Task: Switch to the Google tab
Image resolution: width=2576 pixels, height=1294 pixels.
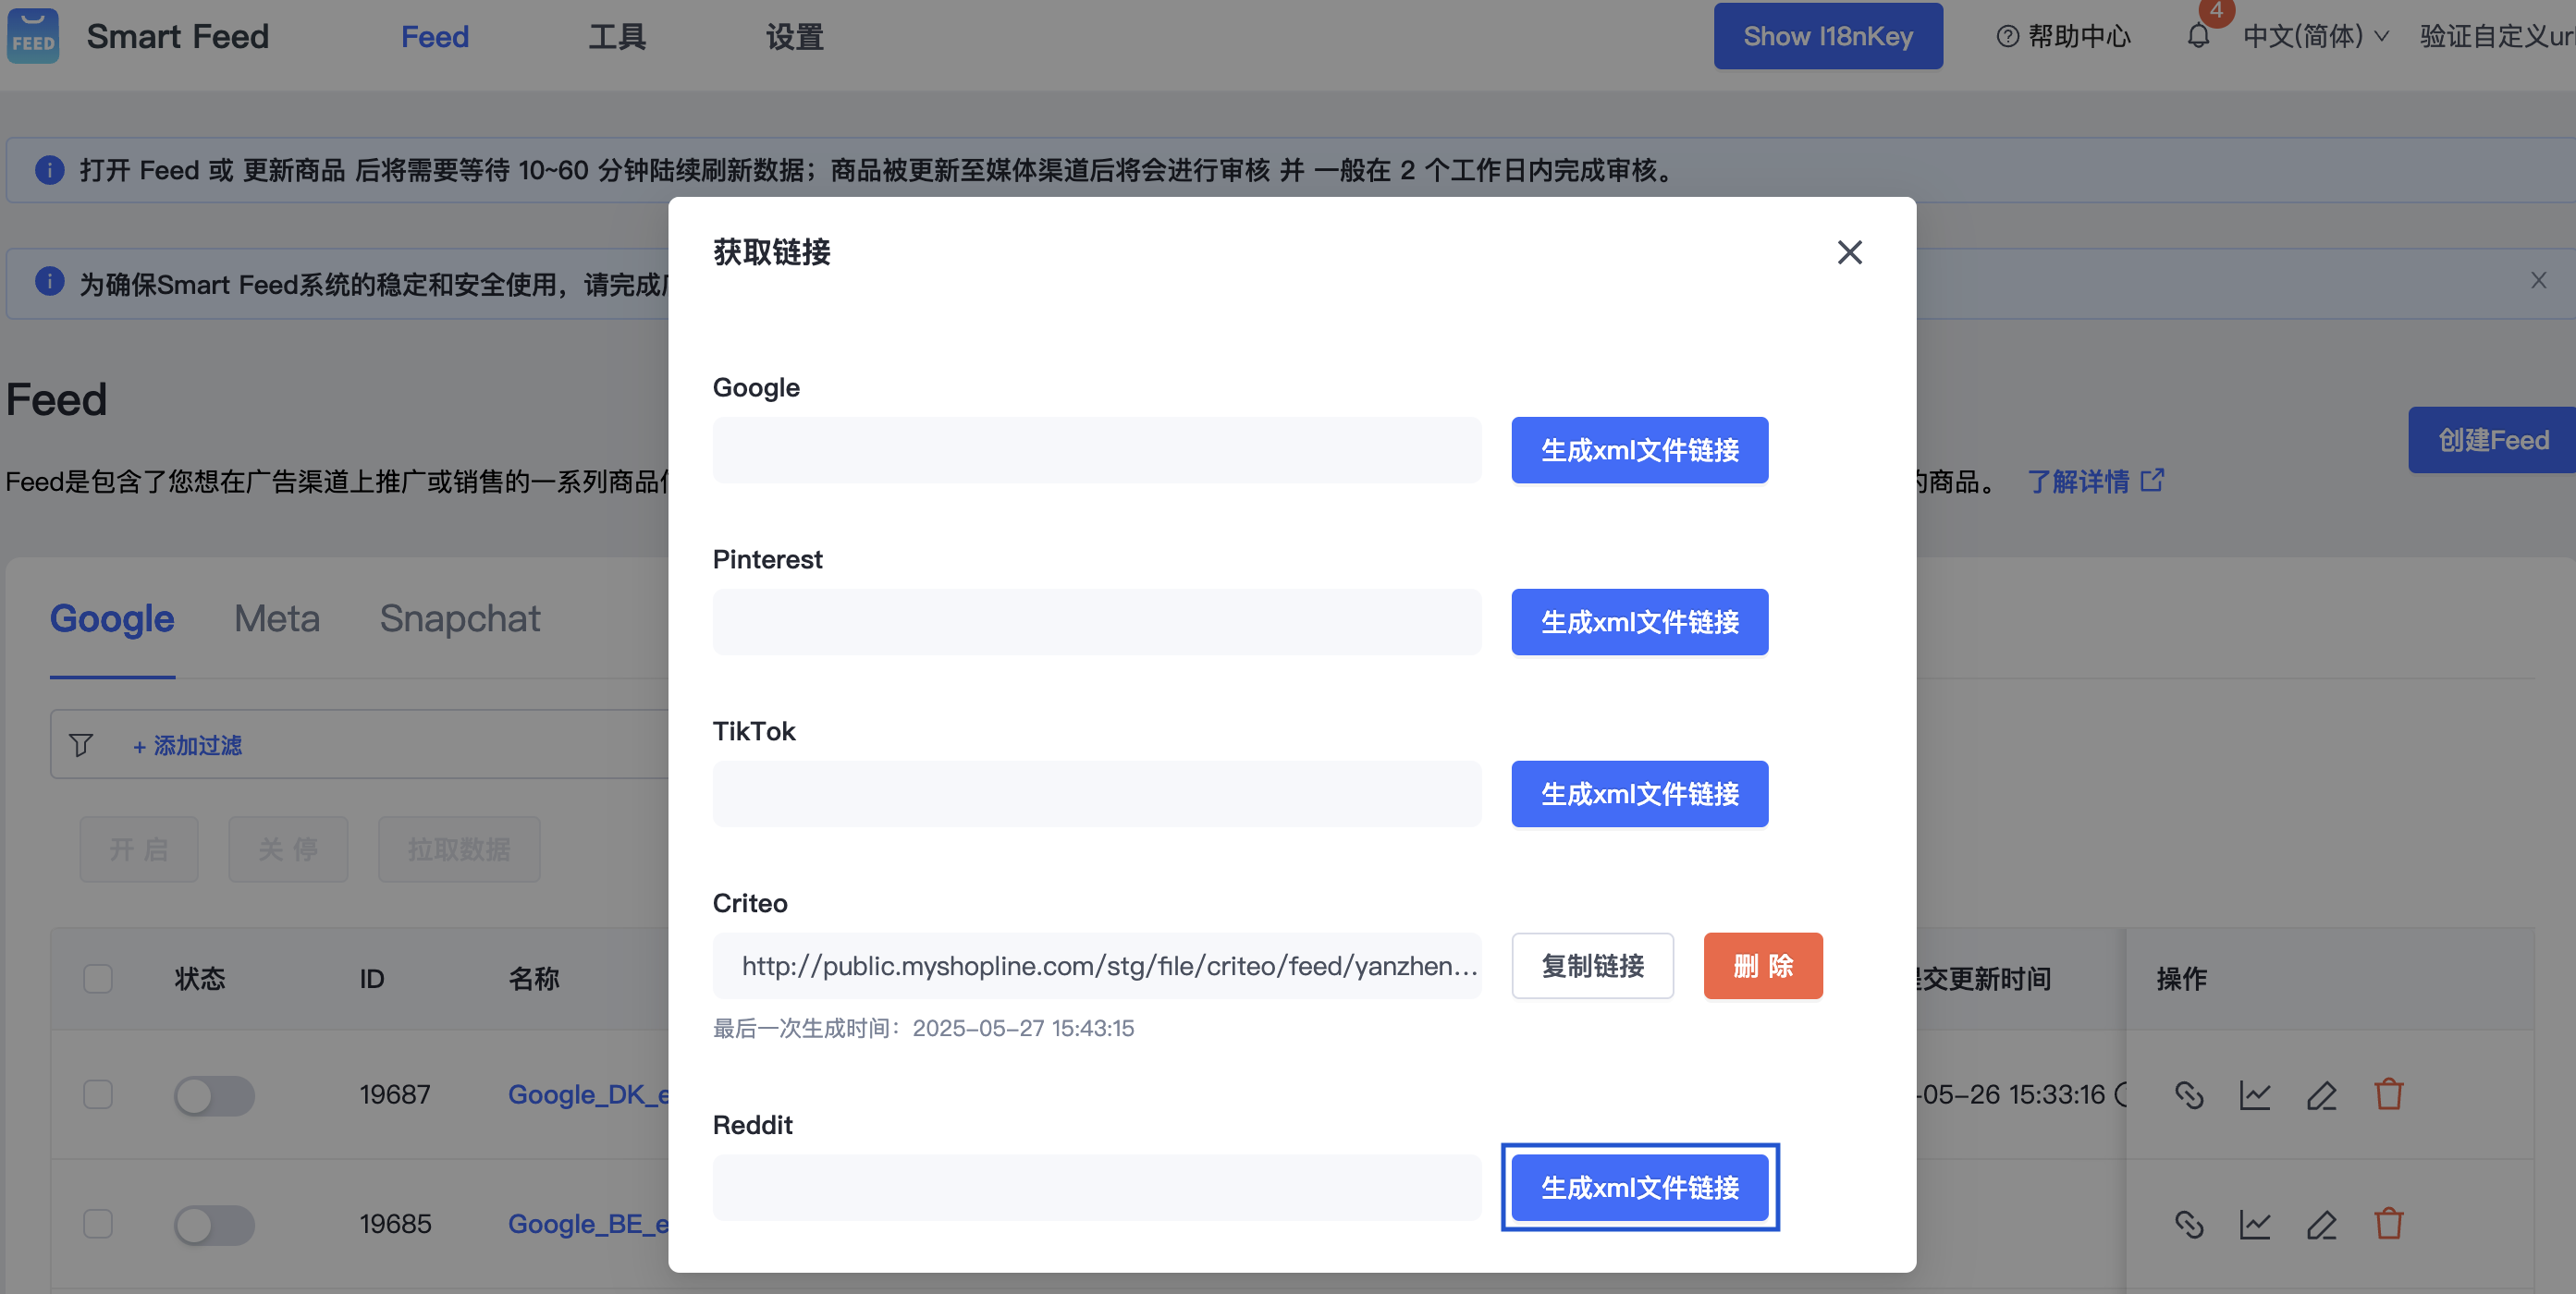Action: coord(112,618)
